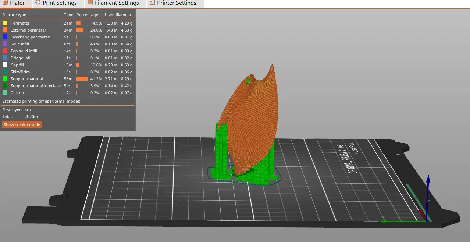Click the Used filament column header
The image size is (470, 242).
(x=118, y=15)
